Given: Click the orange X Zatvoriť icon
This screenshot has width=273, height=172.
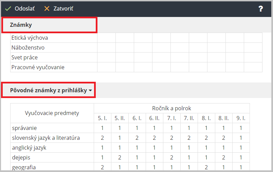Looking at the screenshot, I should pyautogui.click(x=47, y=8).
